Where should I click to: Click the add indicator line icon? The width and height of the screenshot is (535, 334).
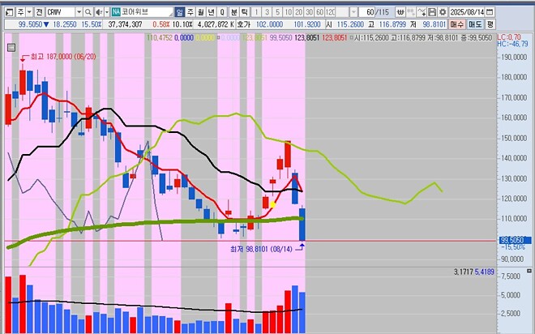point(422,12)
